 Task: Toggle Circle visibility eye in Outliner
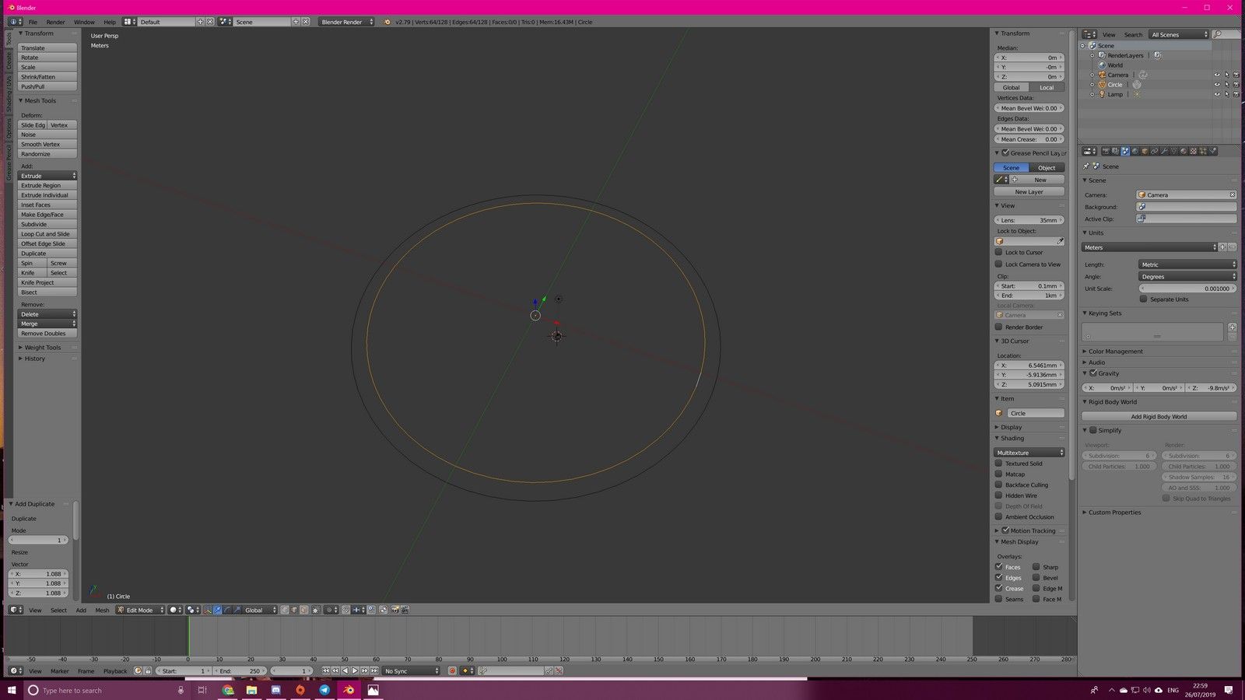pos(1217,85)
